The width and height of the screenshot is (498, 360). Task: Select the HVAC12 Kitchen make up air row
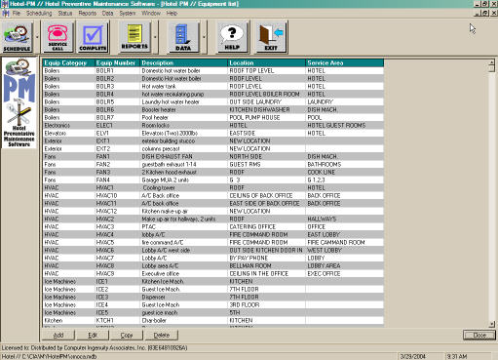[213, 211]
